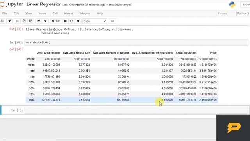Click the Area Population column header
250x141 pixels.
point(186,53)
